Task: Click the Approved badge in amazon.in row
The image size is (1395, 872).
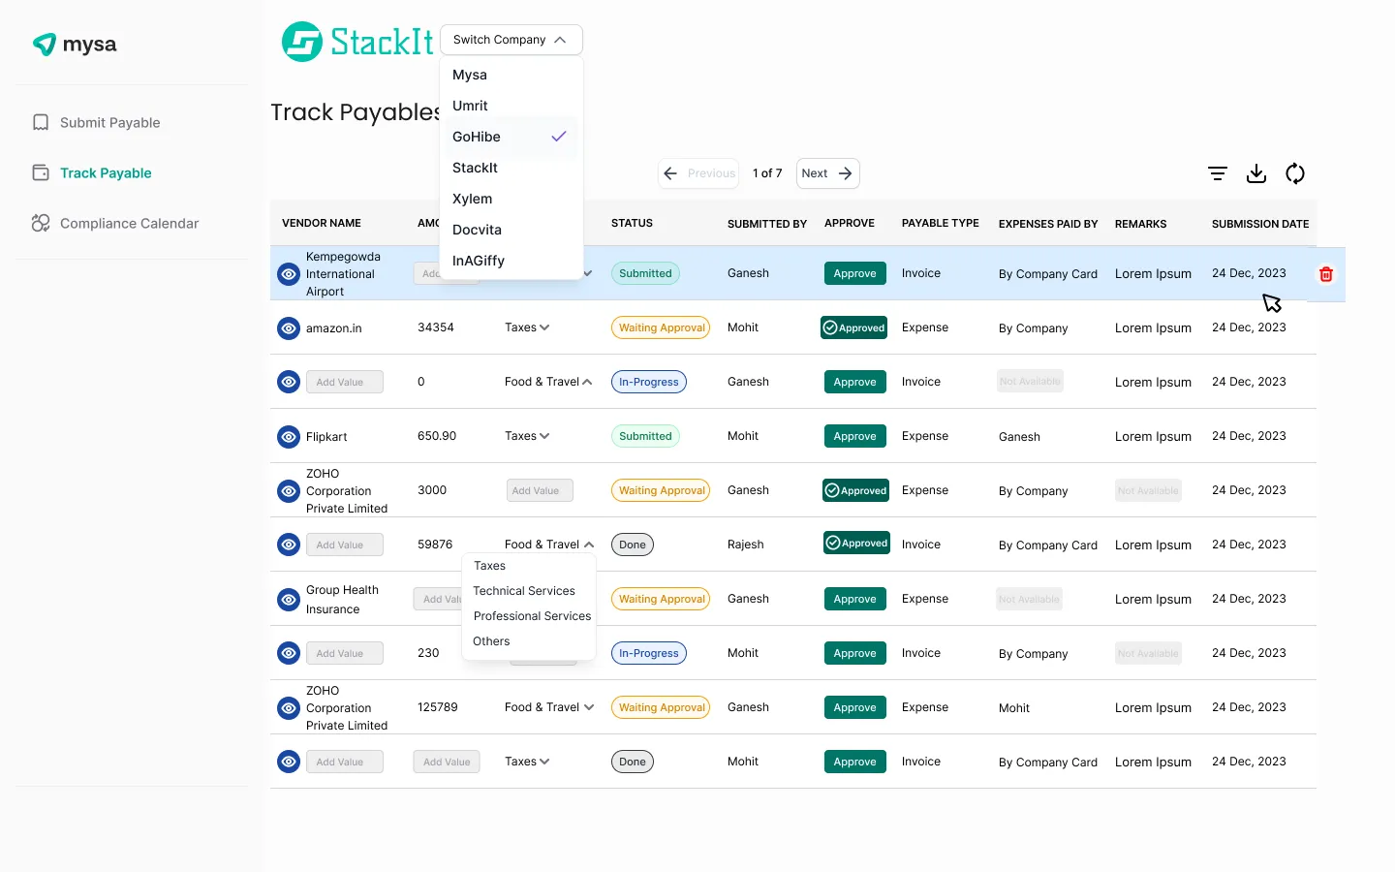Action: (854, 327)
